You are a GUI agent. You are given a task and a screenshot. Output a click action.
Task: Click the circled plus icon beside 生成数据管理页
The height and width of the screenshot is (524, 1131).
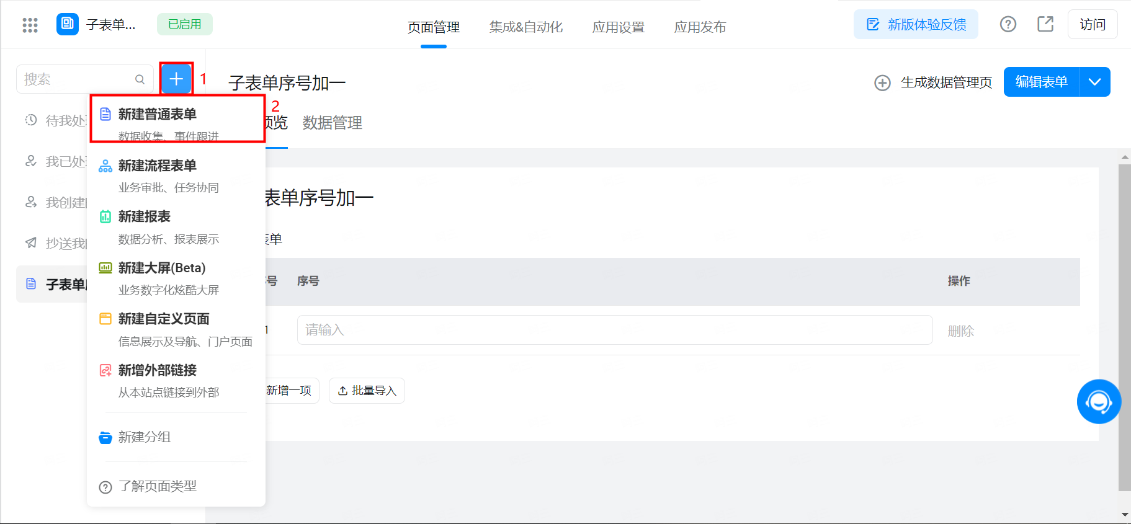coord(882,82)
